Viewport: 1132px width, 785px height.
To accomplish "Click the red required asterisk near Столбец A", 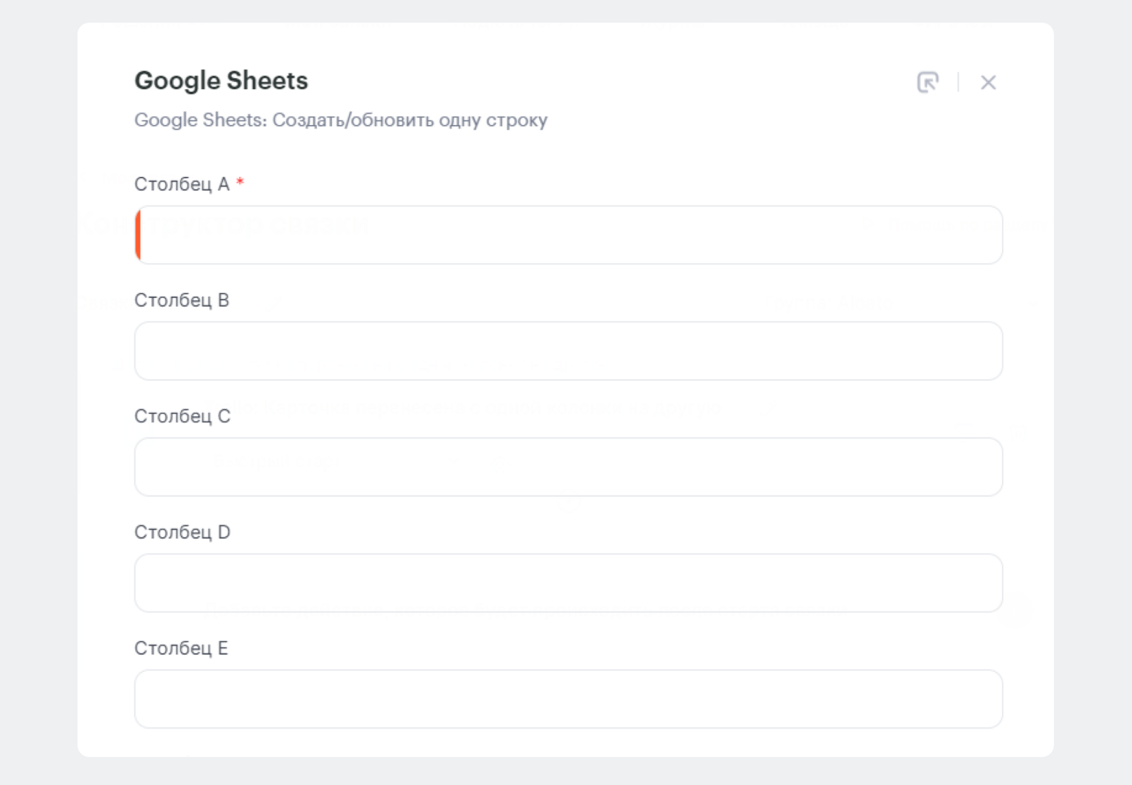I will click(x=240, y=182).
